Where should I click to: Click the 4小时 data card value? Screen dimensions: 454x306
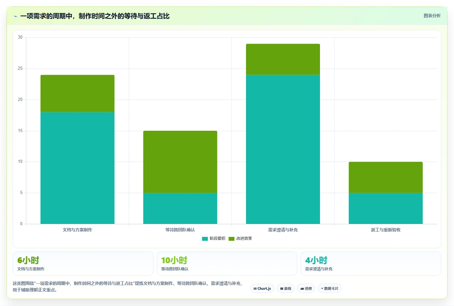point(316,260)
